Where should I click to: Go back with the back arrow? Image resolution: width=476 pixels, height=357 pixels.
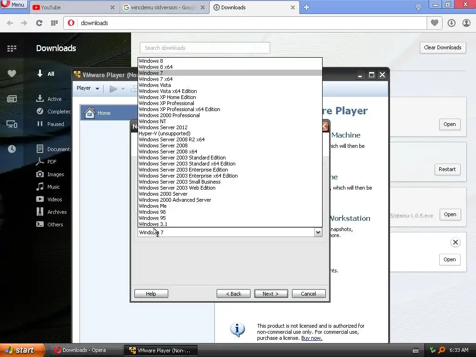10,23
